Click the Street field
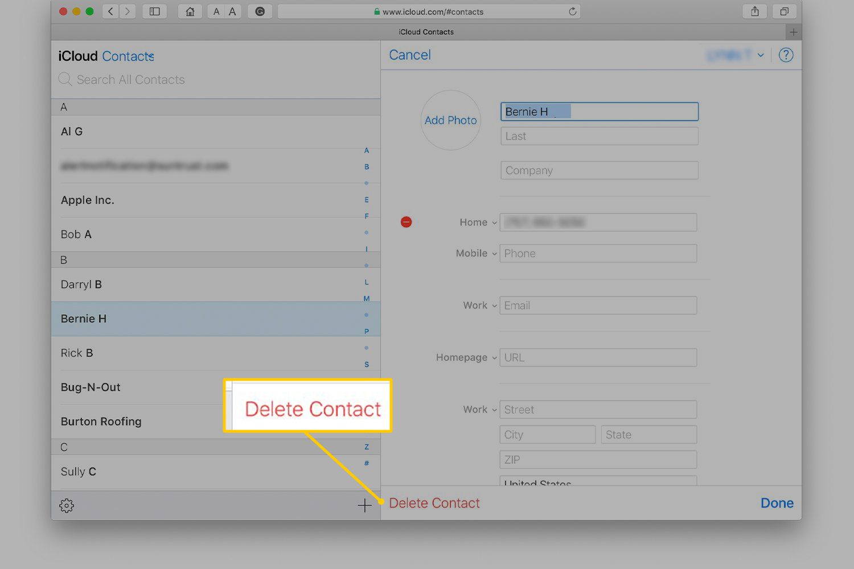The image size is (854, 569). tap(598, 410)
